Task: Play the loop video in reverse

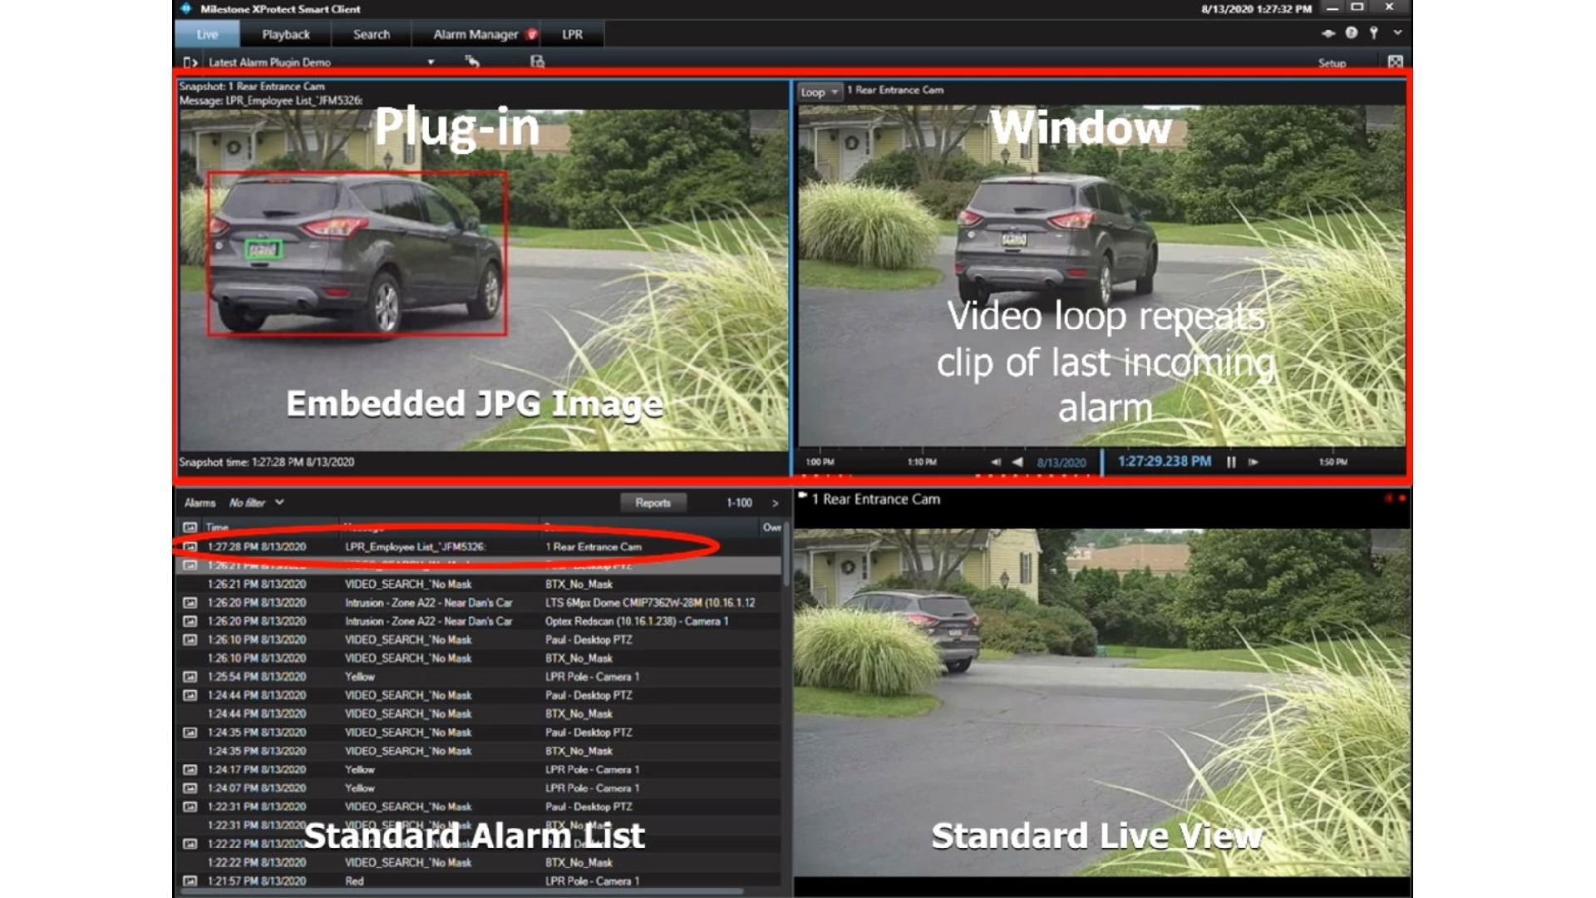Action: 1017,462
